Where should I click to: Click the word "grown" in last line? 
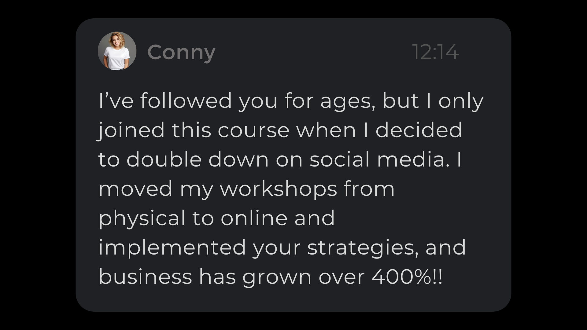click(277, 278)
